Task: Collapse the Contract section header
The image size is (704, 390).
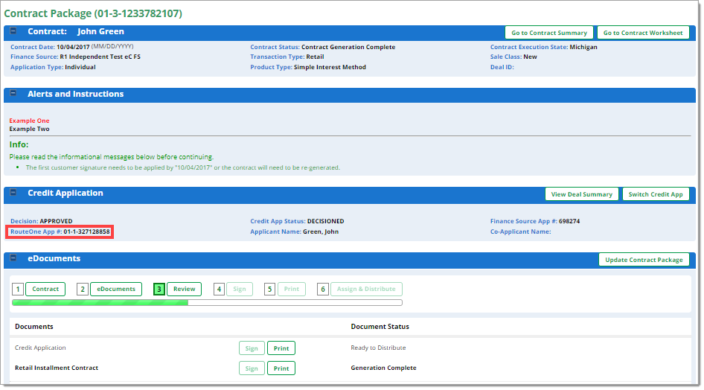Action: pos(13,32)
